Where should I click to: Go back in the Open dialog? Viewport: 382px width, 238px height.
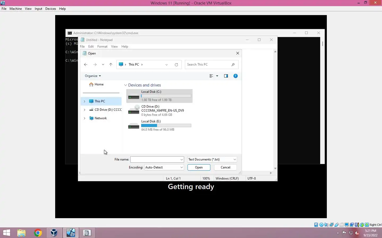tap(85, 65)
